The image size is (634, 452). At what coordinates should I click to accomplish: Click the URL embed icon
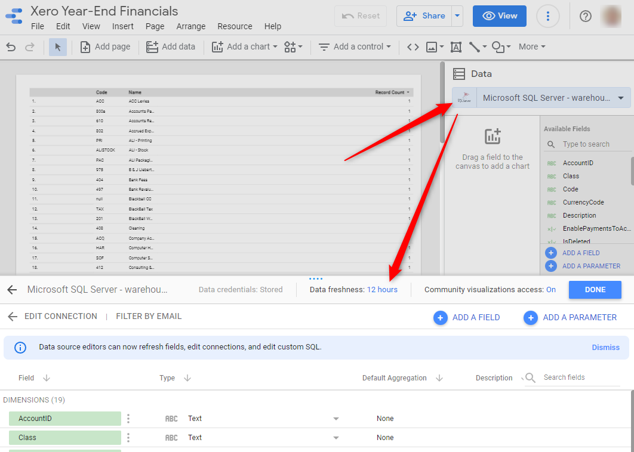tap(413, 47)
